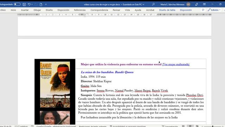Click the New document icon
Image resolution: width=225 pixels, height=127 pixels.
[x=41, y=5]
